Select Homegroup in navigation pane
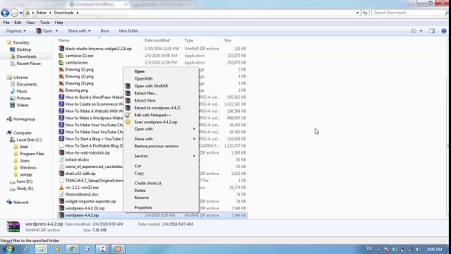This screenshot has width=451, height=254. [x=24, y=119]
